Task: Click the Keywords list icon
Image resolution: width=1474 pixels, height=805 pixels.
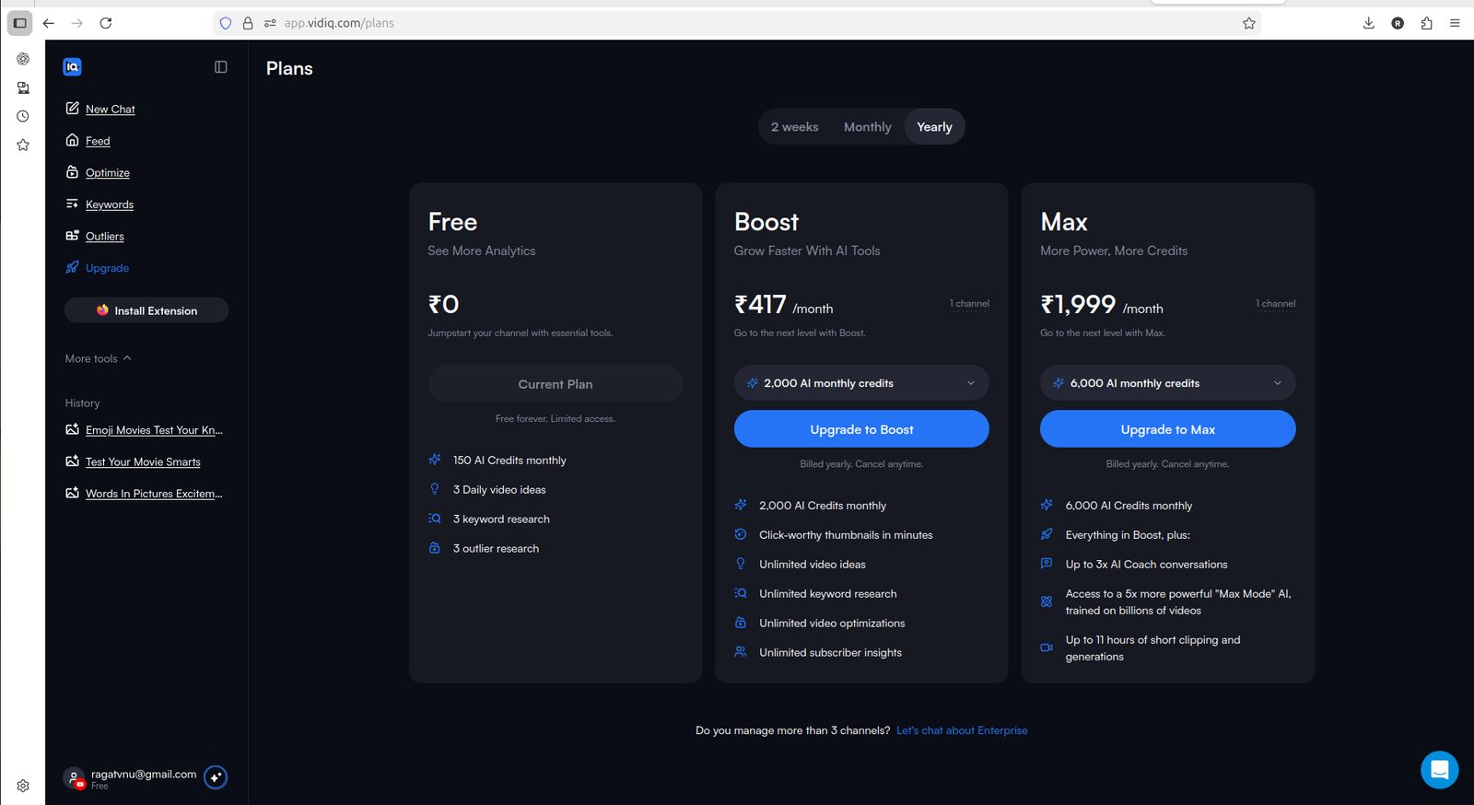Action: click(72, 204)
